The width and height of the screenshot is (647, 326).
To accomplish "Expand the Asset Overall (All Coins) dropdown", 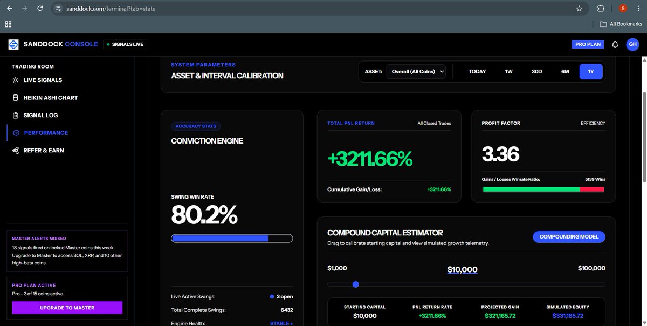I will coord(416,71).
